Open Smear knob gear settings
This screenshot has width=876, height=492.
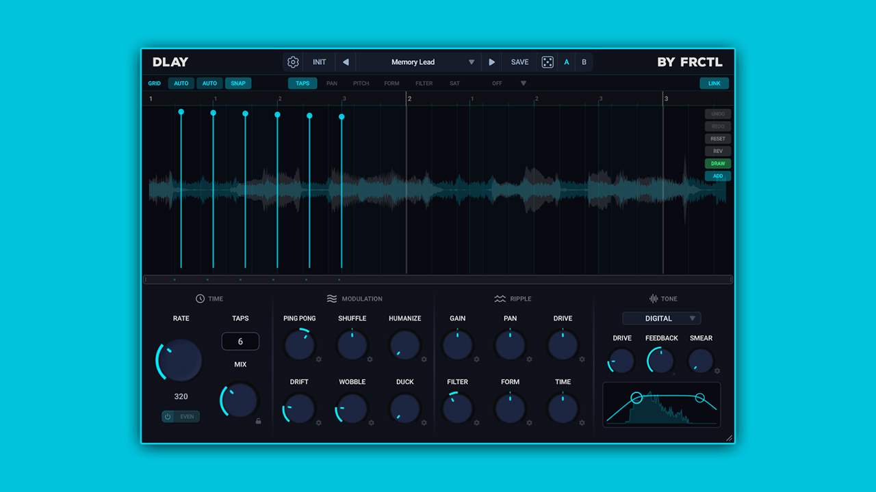(x=717, y=371)
